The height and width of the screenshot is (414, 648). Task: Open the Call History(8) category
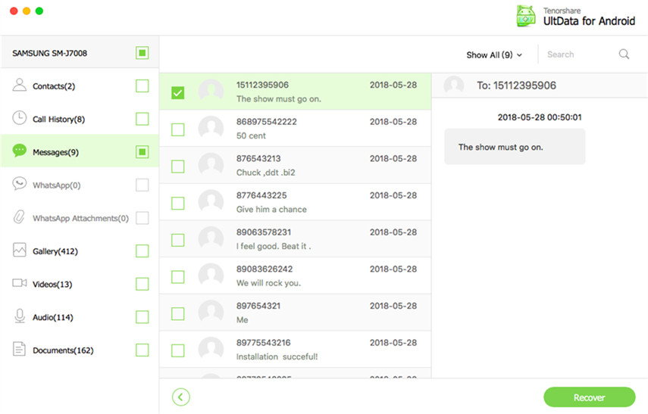pos(80,119)
